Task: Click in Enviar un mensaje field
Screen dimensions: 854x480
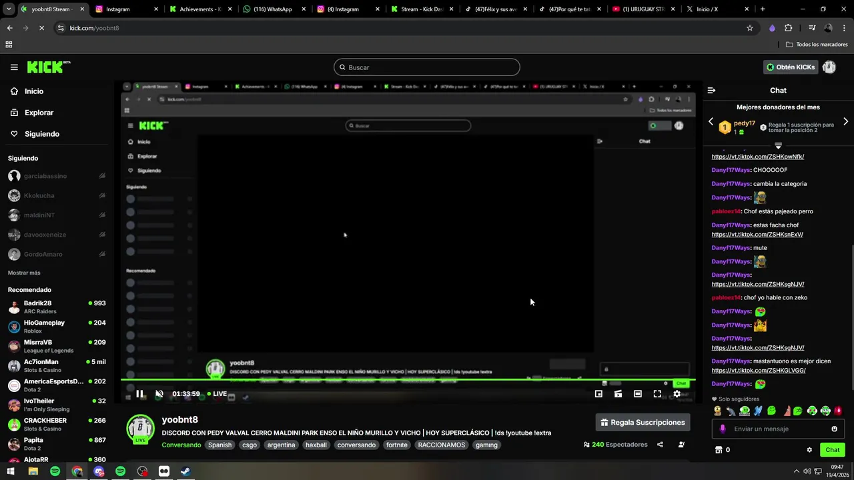Action: point(778,429)
